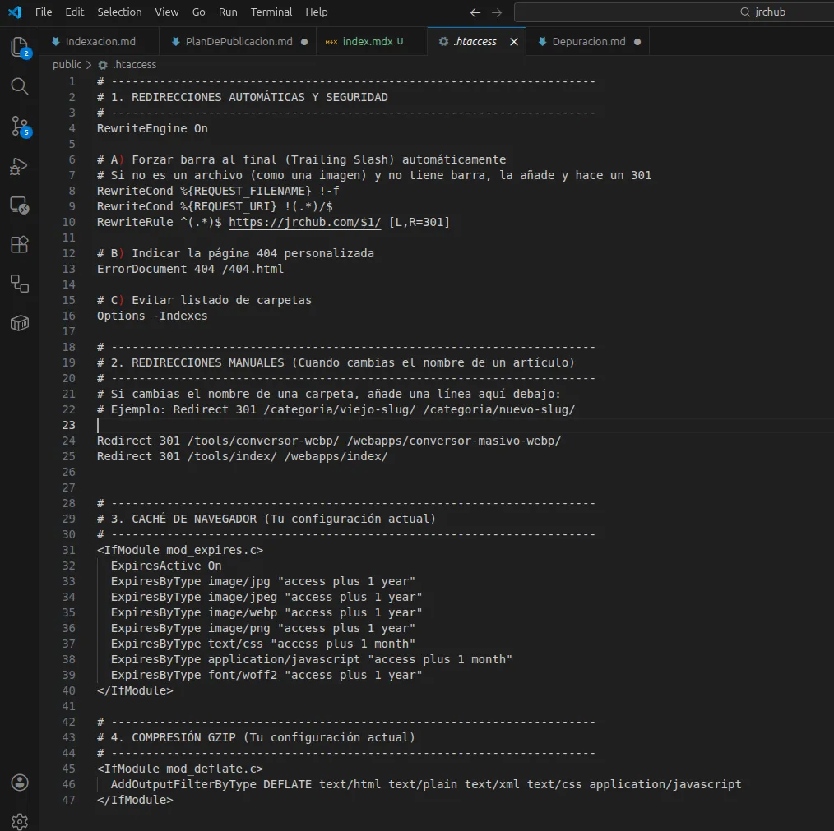Image resolution: width=834 pixels, height=831 pixels.
Task: Click unsaved dot on Depuracion.md tab
Action: pos(637,42)
